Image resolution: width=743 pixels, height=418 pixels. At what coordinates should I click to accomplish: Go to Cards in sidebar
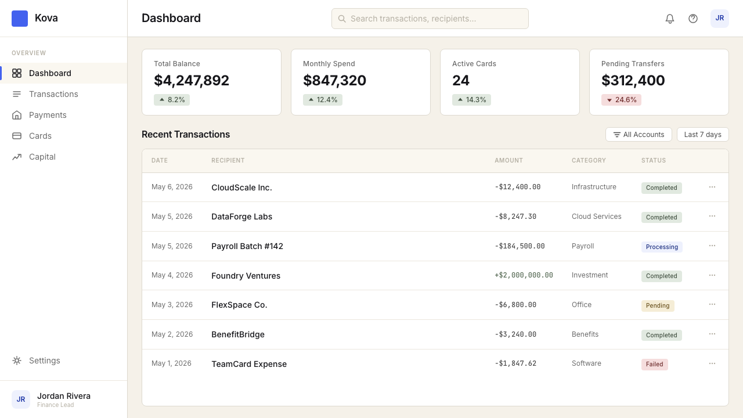64,136
